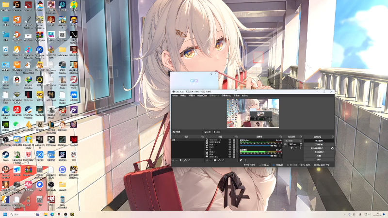Screen dimensions: 388x218
Task: Click the virtual camera button in Controls
Action: [x=317, y=148]
